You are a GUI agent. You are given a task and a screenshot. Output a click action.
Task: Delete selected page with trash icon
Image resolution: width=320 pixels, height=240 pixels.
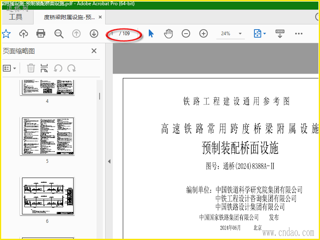pyautogui.click(x=31, y=68)
